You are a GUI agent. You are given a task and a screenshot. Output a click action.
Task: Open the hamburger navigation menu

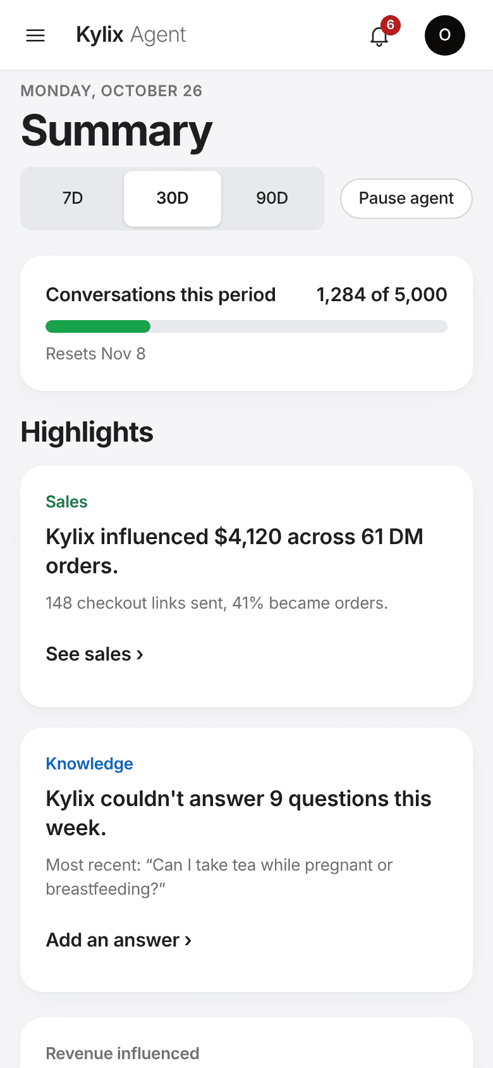point(35,35)
